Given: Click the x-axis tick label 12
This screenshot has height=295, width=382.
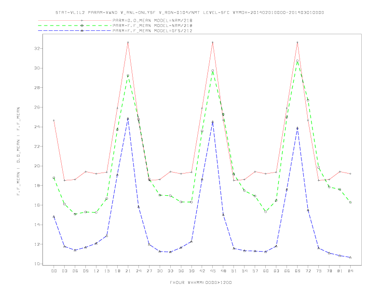Looking at the screenshot, I should 96,271.
